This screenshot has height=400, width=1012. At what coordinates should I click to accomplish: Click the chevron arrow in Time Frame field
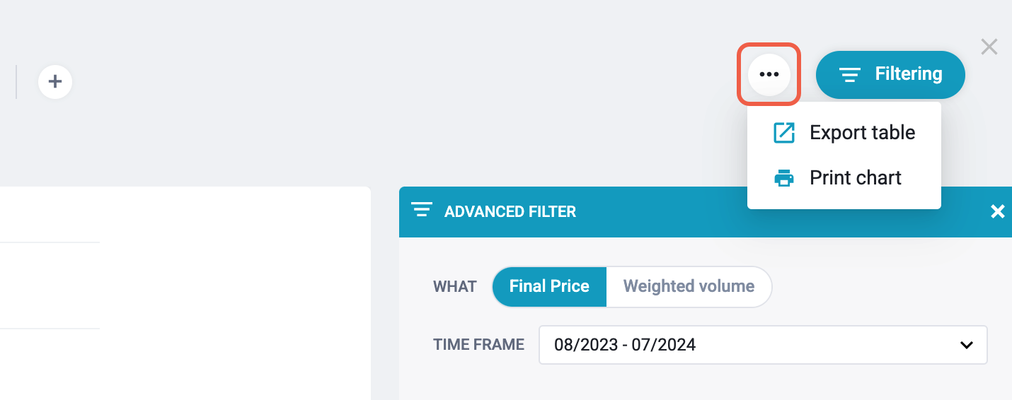pyautogui.click(x=966, y=346)
